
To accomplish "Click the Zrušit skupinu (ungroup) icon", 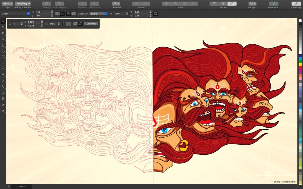I will (x=59, y=4).
